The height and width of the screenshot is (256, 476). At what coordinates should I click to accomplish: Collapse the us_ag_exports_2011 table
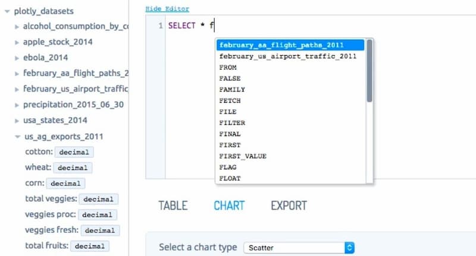[x=17, y=137]
